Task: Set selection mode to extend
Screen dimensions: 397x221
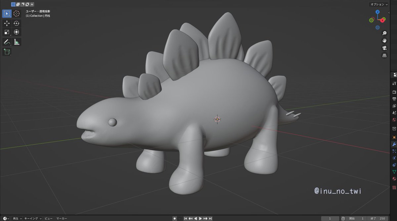Action: (x=18, y=4)
